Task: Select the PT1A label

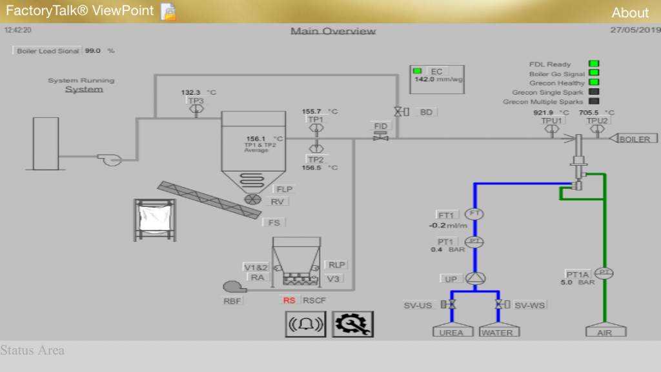Action: coord(577,275)
